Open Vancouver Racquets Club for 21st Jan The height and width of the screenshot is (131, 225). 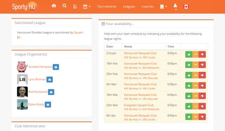tap(140, 53)
